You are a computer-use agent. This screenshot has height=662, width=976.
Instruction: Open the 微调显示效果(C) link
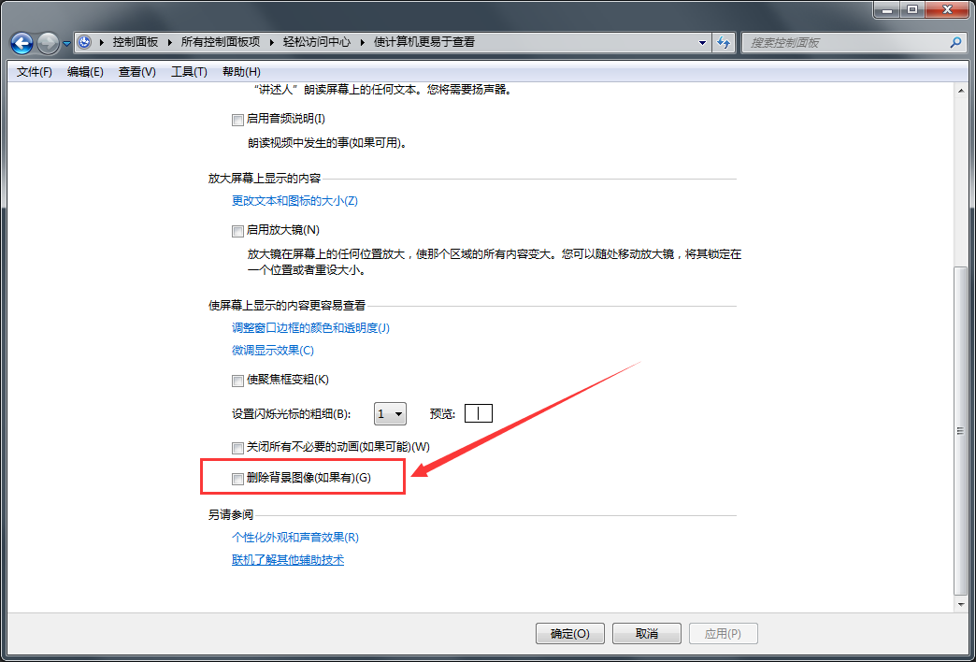click(273, 350)
